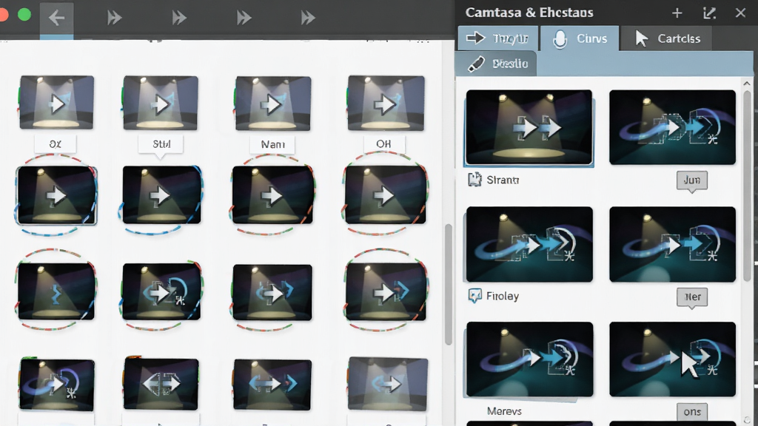Select the left-grid thumbnail with the white double-headed arrow
The width and height of the screenshot is (758, 426).
point(161,384)
